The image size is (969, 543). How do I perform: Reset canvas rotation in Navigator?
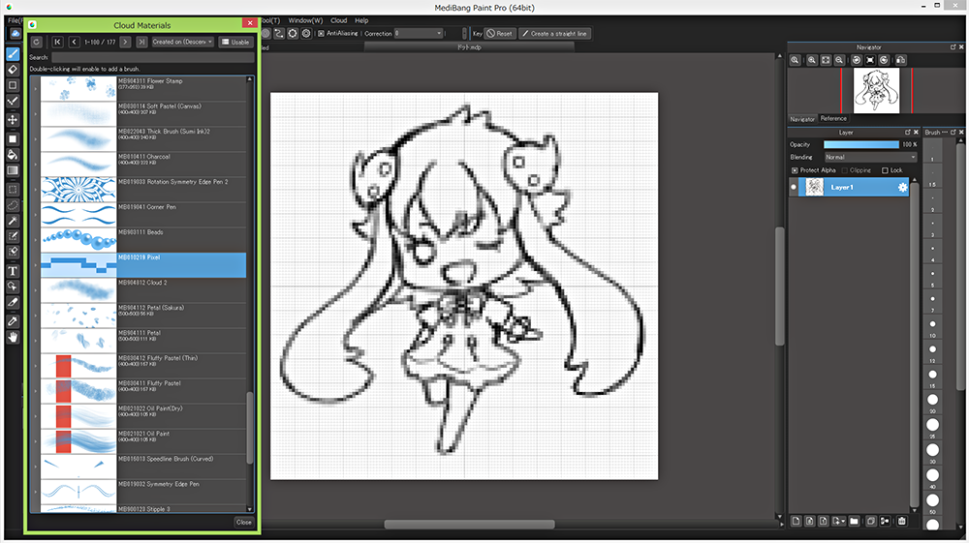[x=870, y=60]
